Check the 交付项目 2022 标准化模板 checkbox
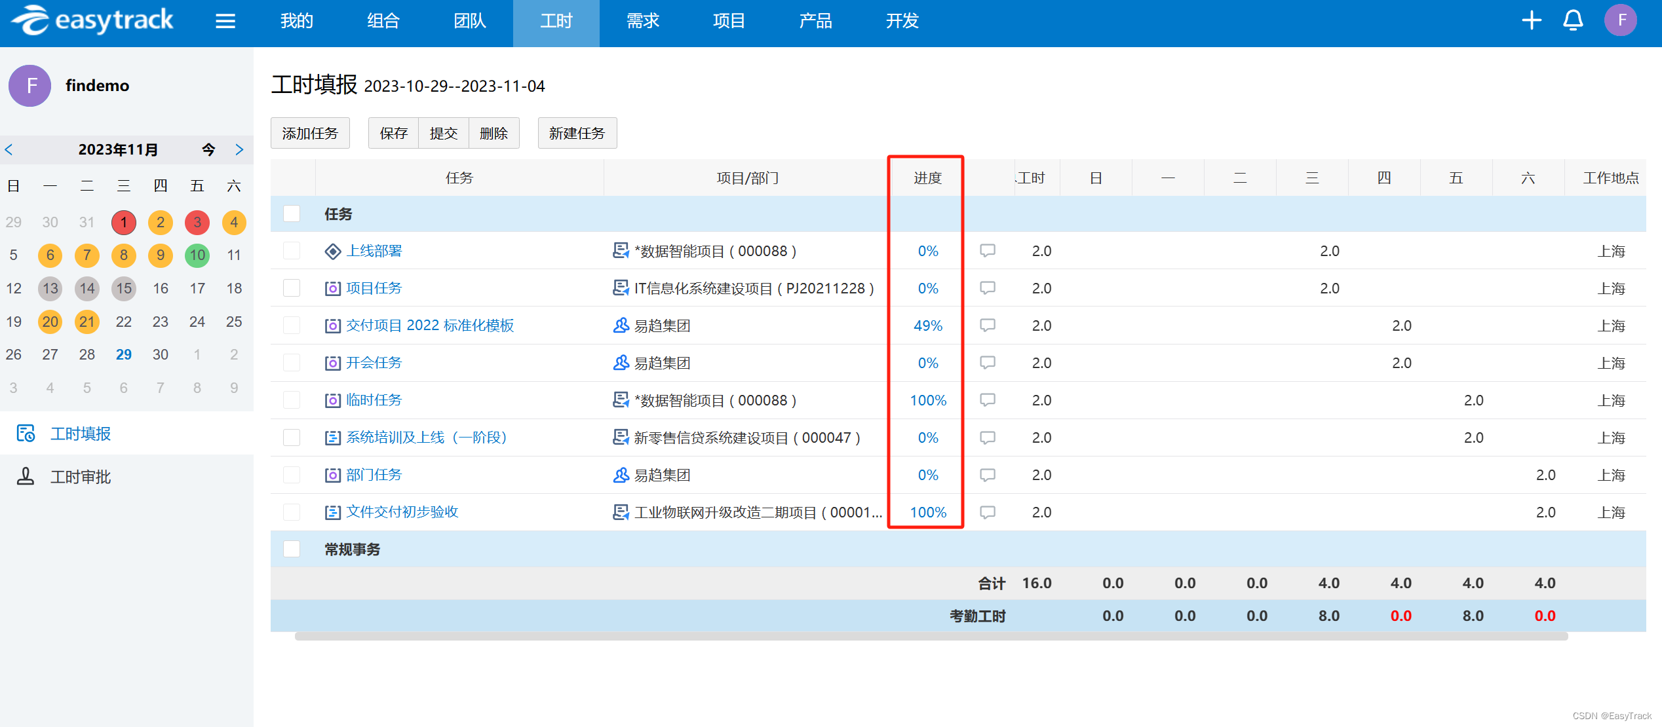Viewport: 1662px width, 727px height. [x=292, y=326]
